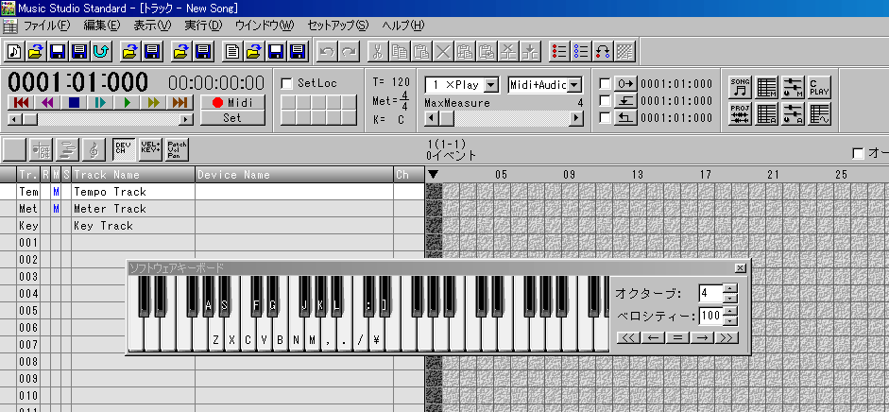
Task: Click the Delete X icon in toolbar
Action: click(443, 52)
